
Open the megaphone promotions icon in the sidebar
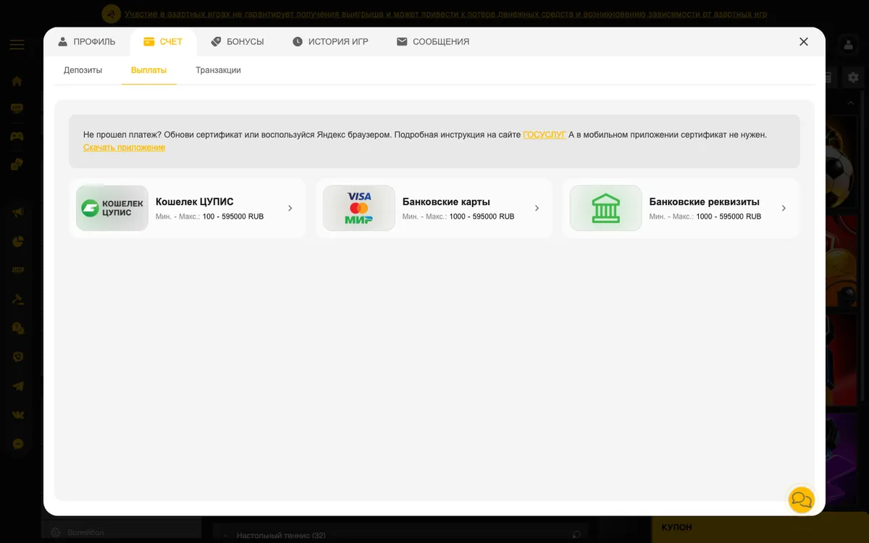click(18, 212)
